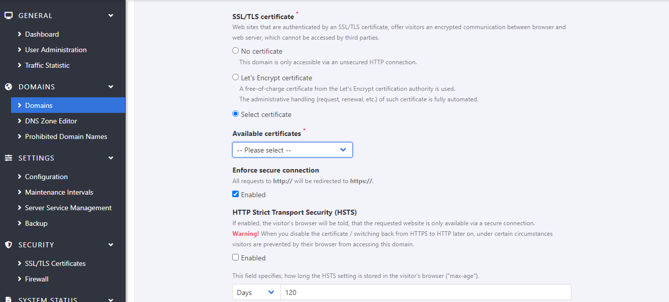Click the sliders icon beside SETTINGS

[8, 158]
